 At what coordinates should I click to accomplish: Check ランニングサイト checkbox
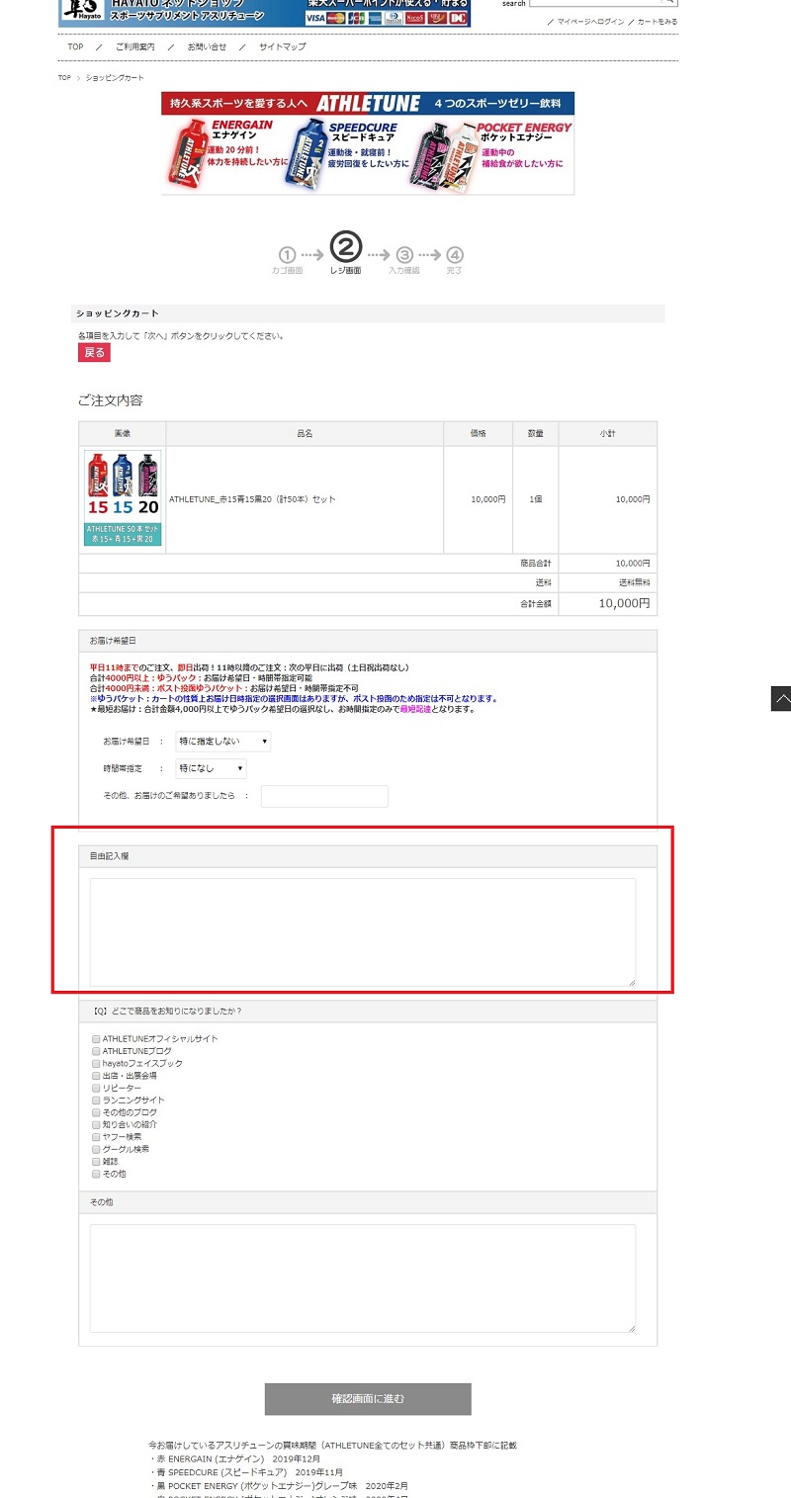pos(96,1100)
